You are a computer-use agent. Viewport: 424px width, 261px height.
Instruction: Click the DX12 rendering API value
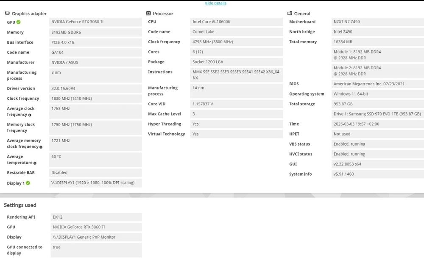(x=96, y=217)
